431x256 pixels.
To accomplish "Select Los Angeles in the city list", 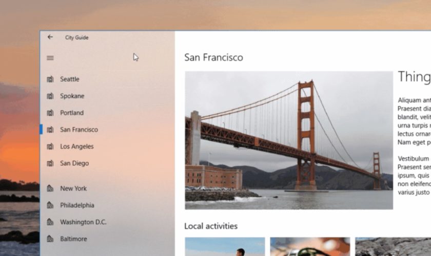I will [x=107, y=146].
